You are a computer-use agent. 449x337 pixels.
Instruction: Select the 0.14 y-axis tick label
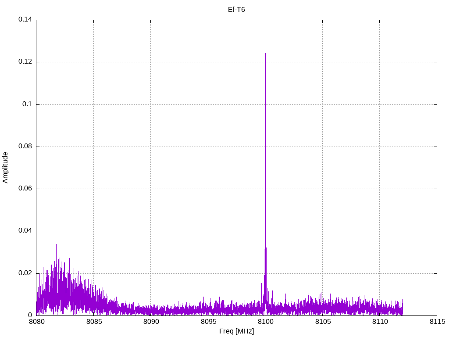click(x=25, y=20)
